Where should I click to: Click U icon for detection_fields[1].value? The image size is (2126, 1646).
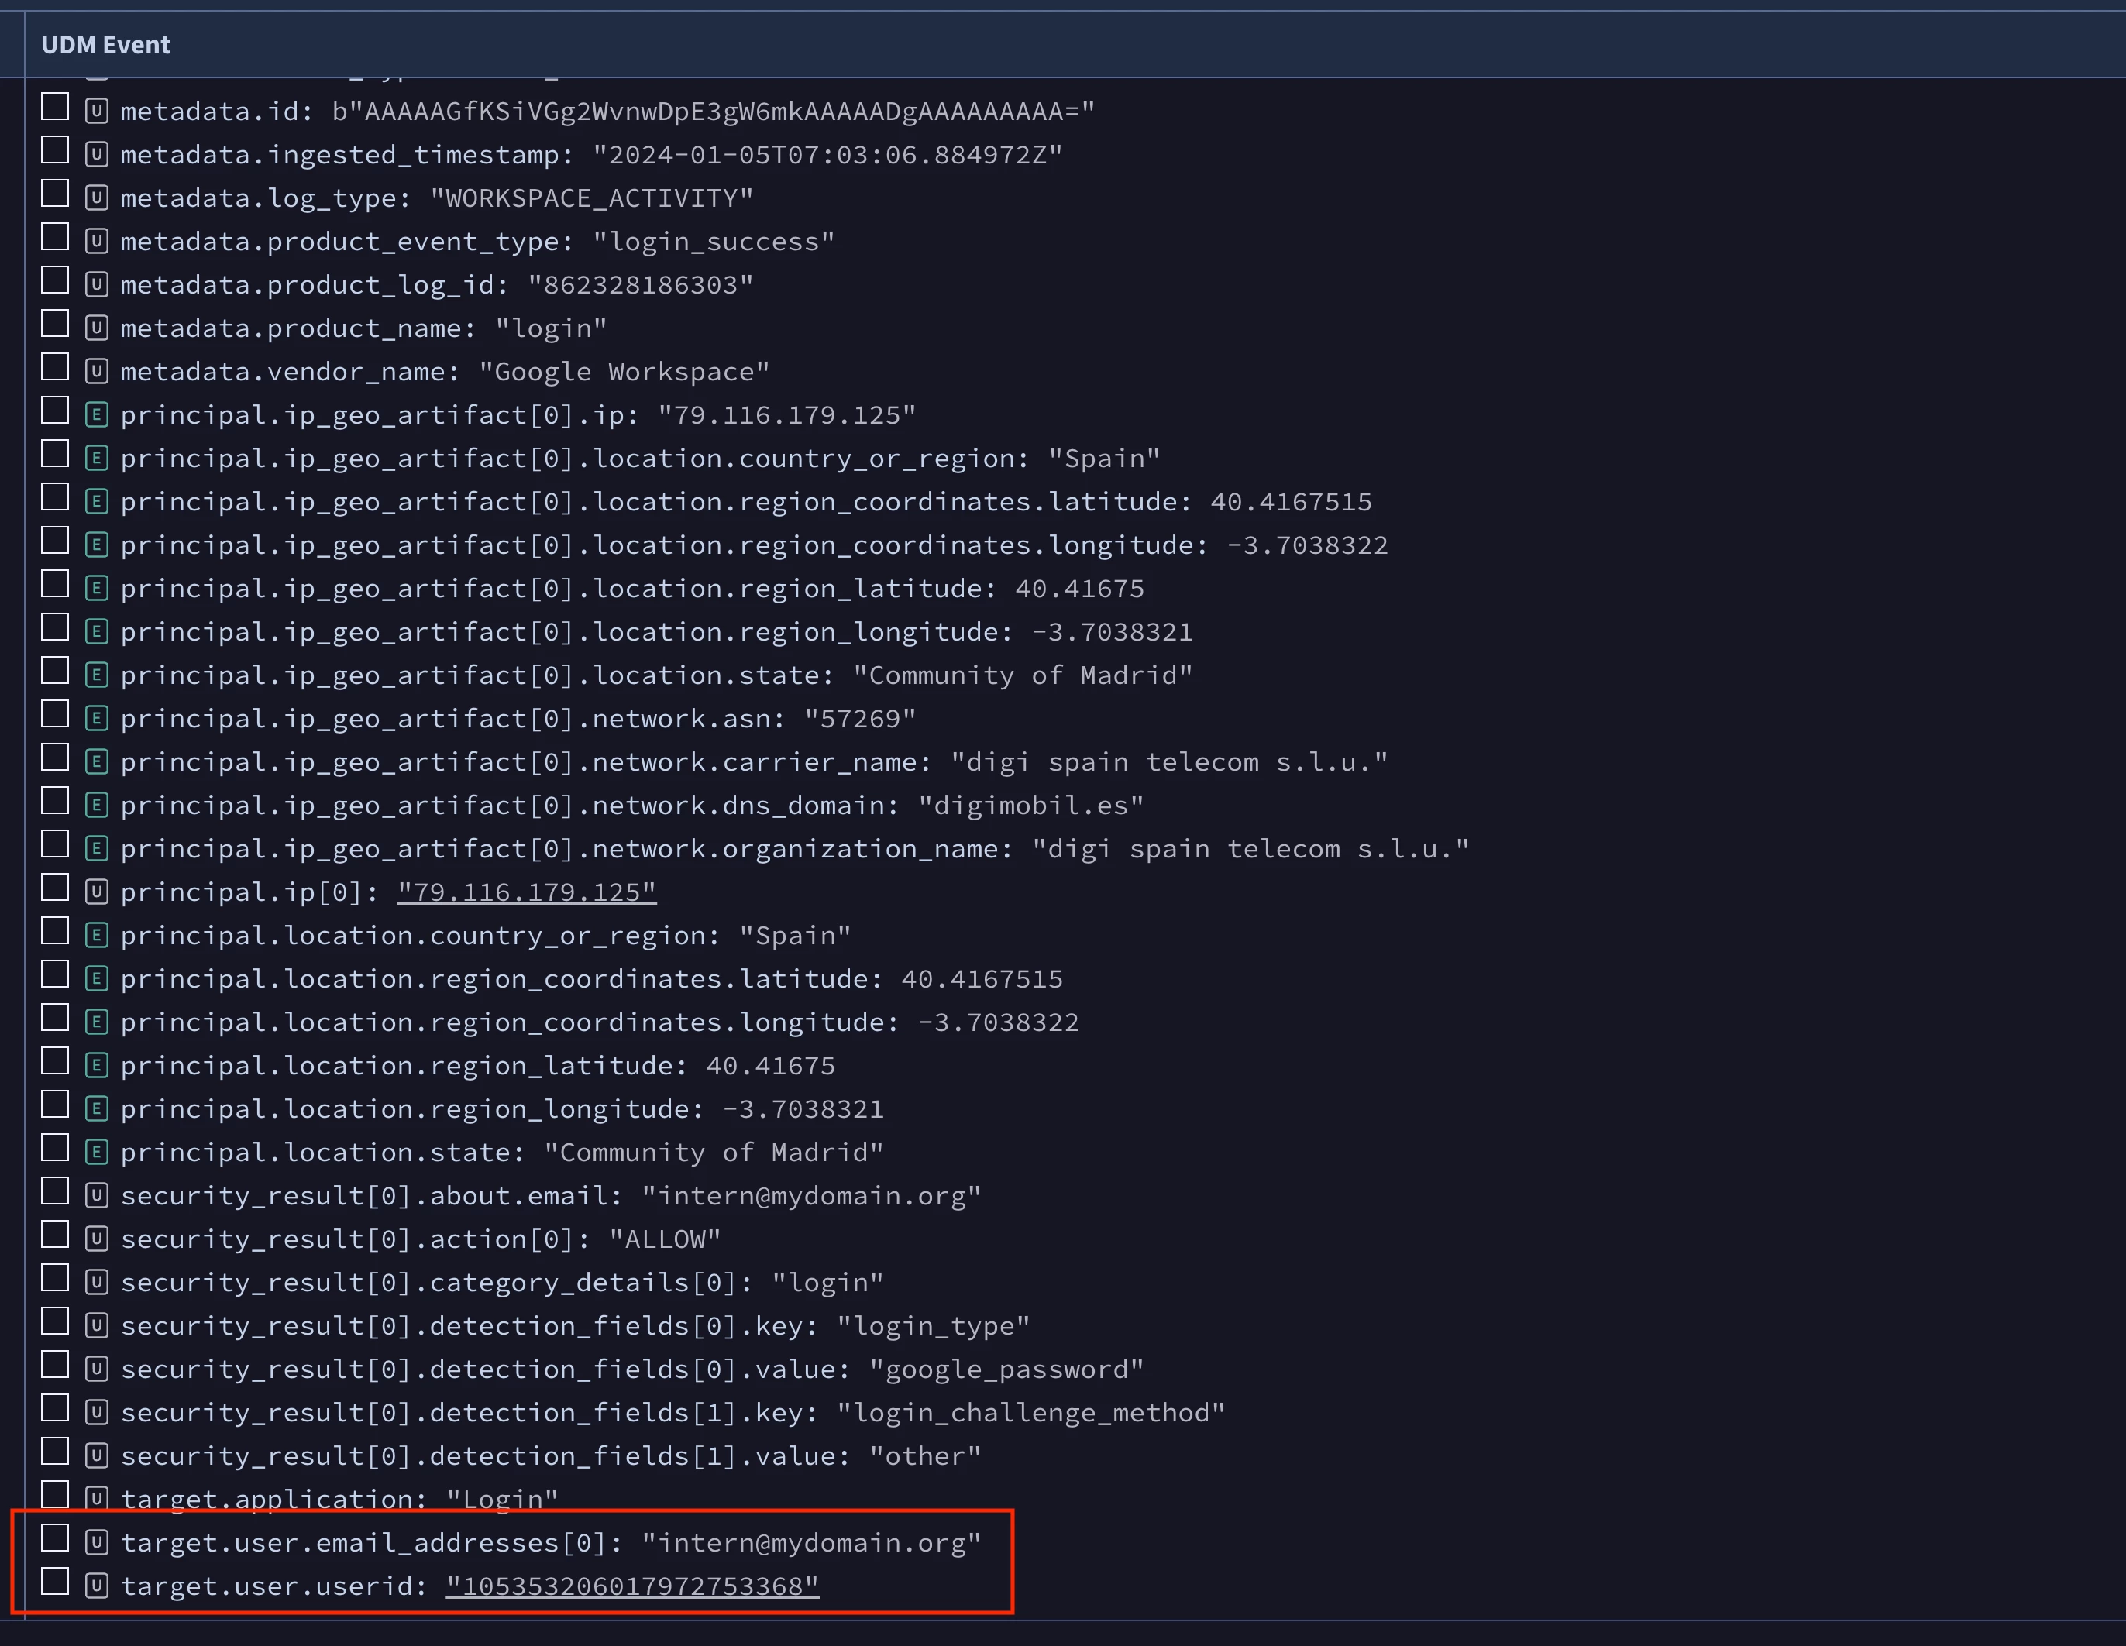pos(96,1455)
